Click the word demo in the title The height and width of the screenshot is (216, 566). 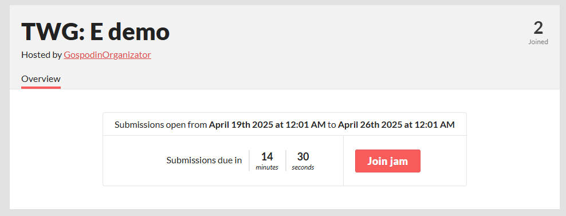coord(139,32)
